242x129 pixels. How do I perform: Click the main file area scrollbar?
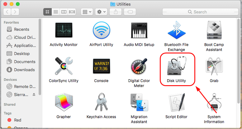click(x=239, y=61)
